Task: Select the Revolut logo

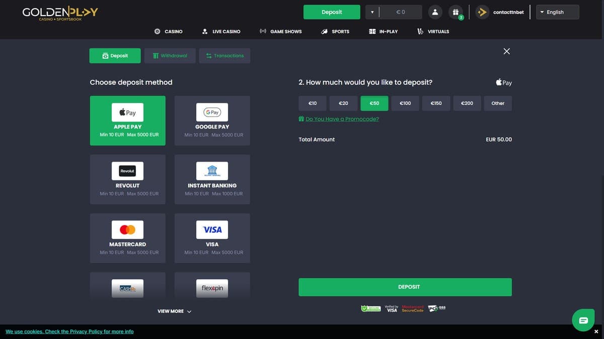Action: coord(127,171)
